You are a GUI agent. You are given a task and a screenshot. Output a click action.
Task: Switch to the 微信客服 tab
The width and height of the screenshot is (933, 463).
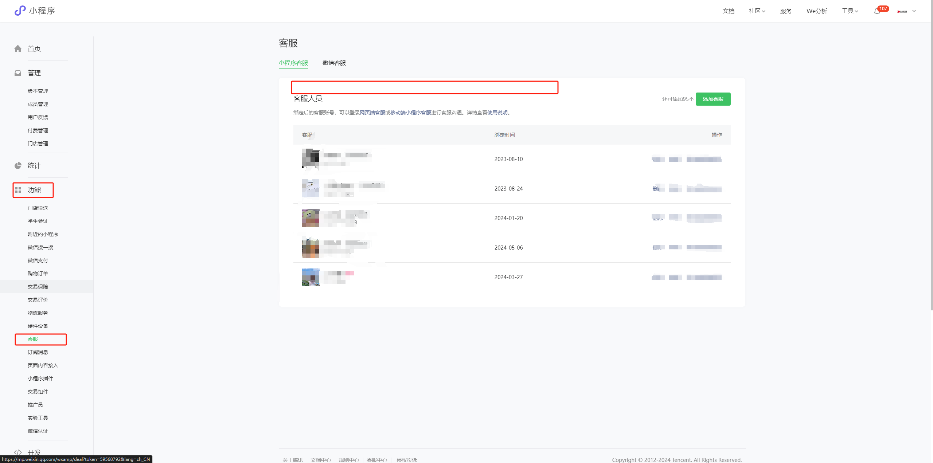[x=334, y=63]
